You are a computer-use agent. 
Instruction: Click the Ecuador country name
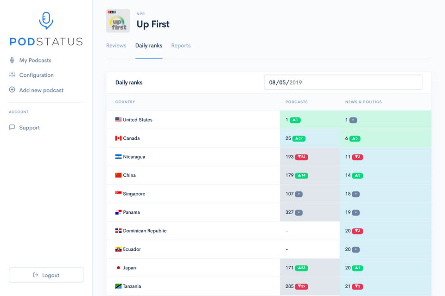[132, 249]
